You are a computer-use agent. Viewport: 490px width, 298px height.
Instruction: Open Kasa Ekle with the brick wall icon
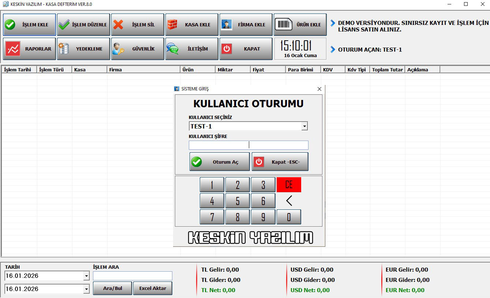172,25
